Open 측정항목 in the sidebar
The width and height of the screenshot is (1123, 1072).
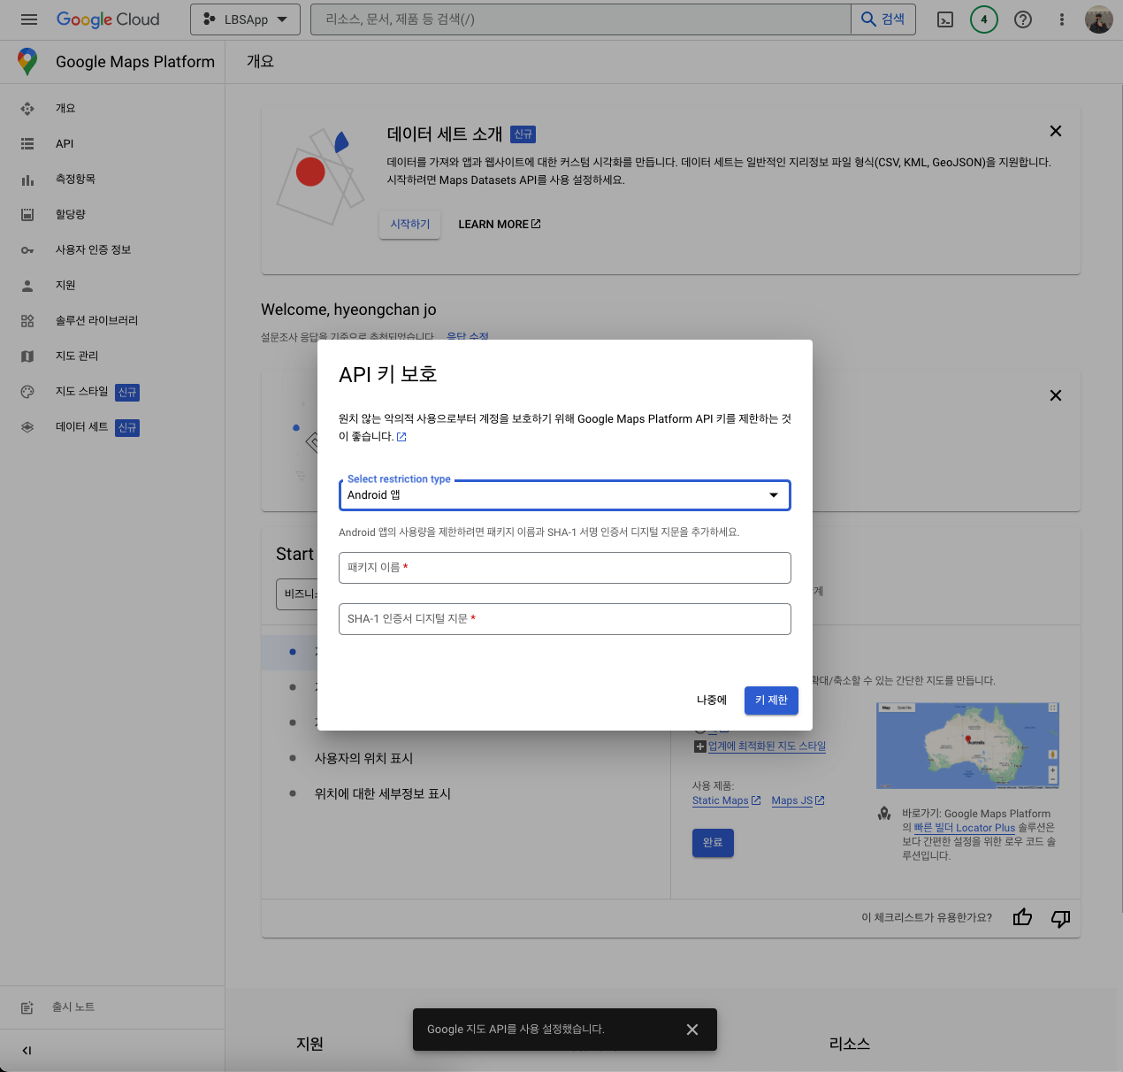tap(112, 179)
